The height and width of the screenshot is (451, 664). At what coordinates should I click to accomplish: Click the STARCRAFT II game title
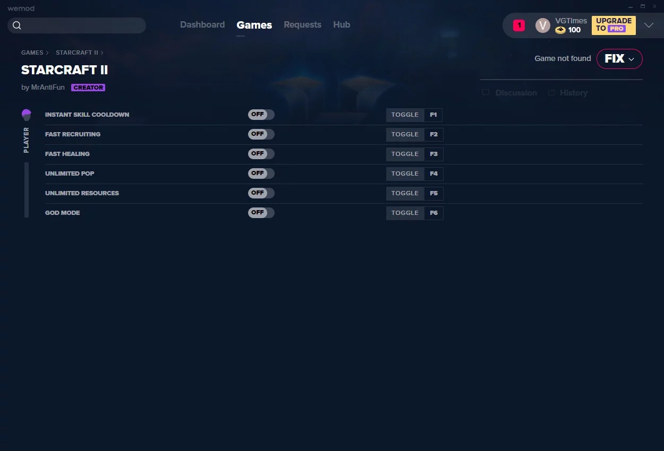click(64, 70)
